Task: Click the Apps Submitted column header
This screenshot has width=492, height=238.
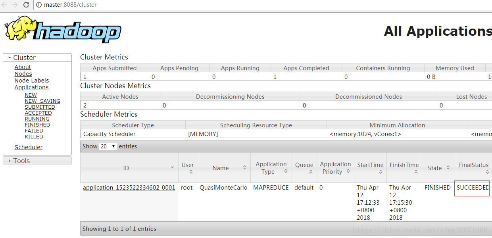Action: point(115,68)
